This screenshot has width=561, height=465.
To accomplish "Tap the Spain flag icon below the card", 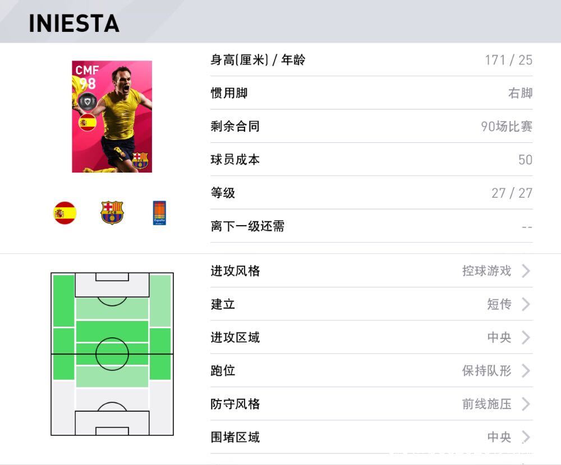I will tap(65, 213).
